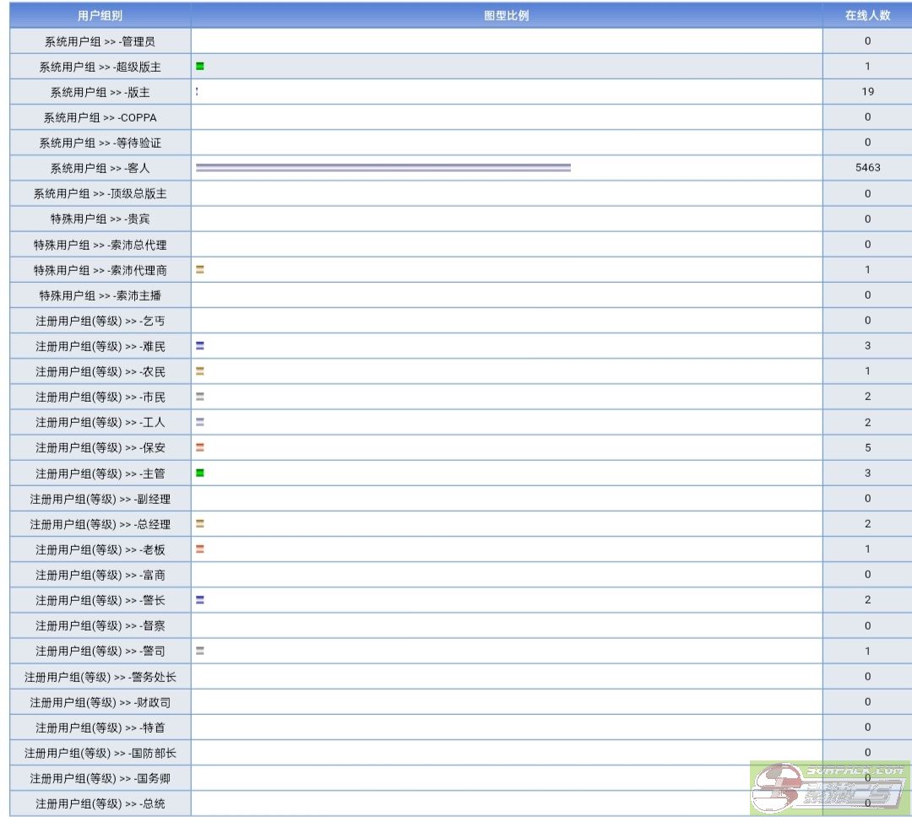The width and height of the screenshot is (912, 817).
Task: Click the blue bar icon beside 警长
Action: pos(200,600)
